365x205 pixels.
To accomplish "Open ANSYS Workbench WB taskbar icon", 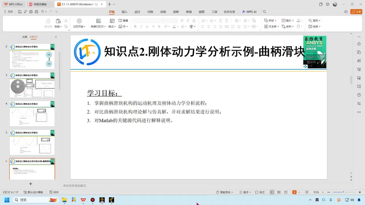I will [x=102, y=200].
